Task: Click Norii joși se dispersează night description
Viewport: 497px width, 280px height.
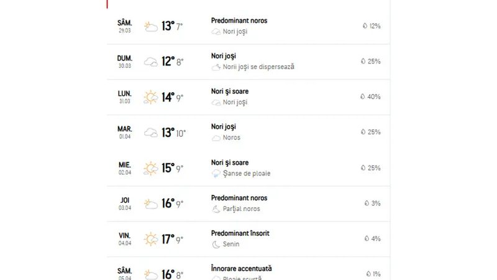Action: tap(258, 67)
